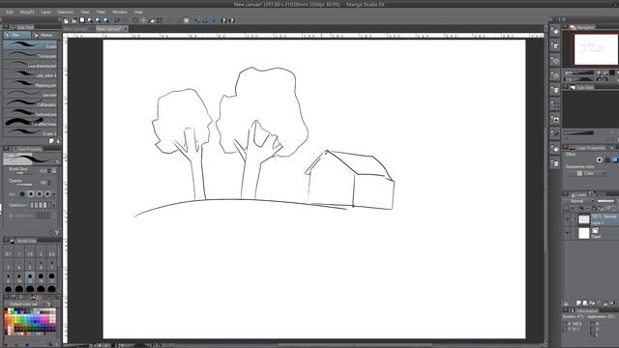
Task: Select the second anti-aliasing option
Action: pyautogui.click(x=30, y=193)
